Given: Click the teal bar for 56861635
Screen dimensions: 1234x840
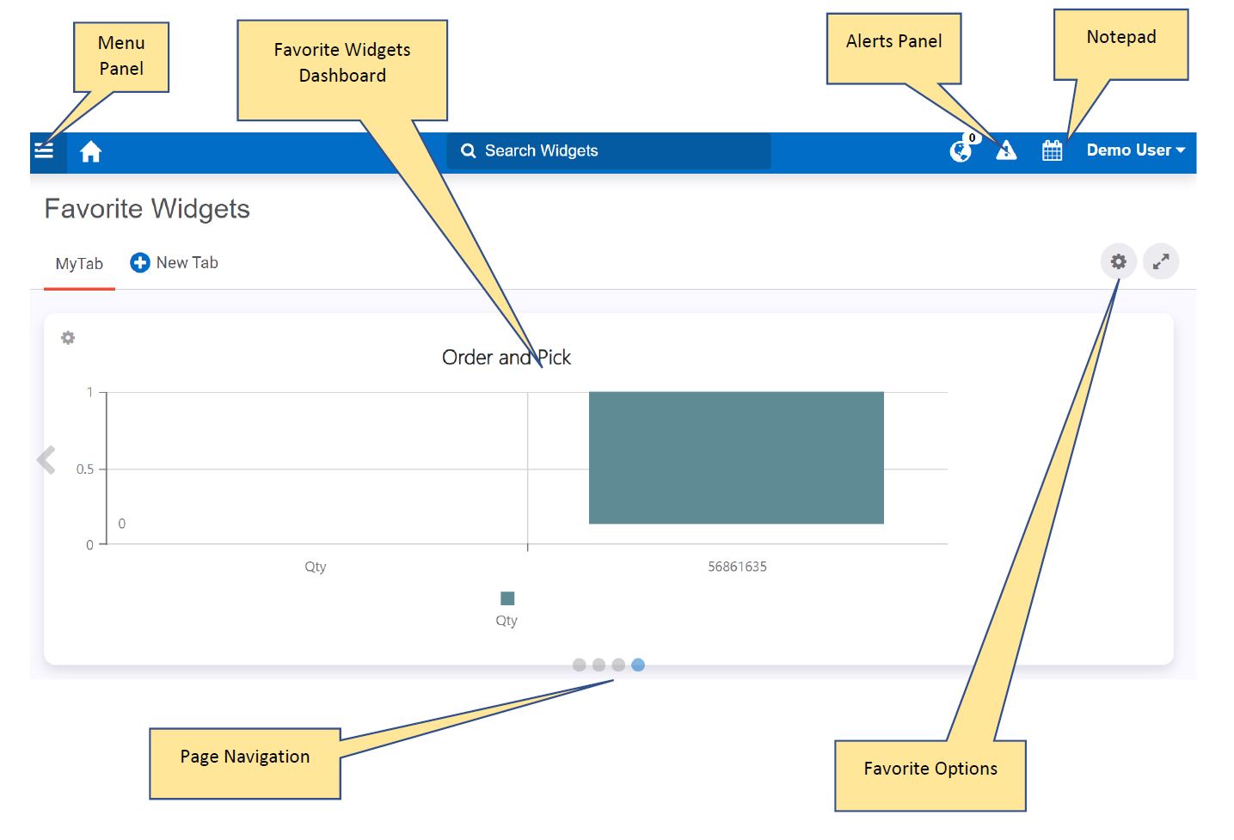Looking at the screenshot, I should 736,457.
